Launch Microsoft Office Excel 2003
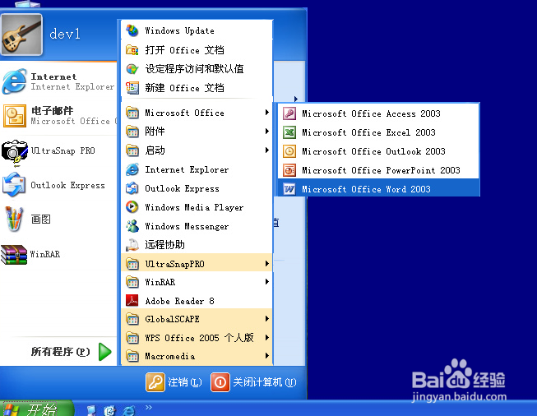The image size is (537, 416). click(378, 132)
